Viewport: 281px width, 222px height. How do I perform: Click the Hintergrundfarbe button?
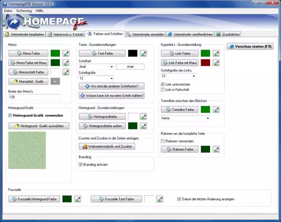point(102,116)
